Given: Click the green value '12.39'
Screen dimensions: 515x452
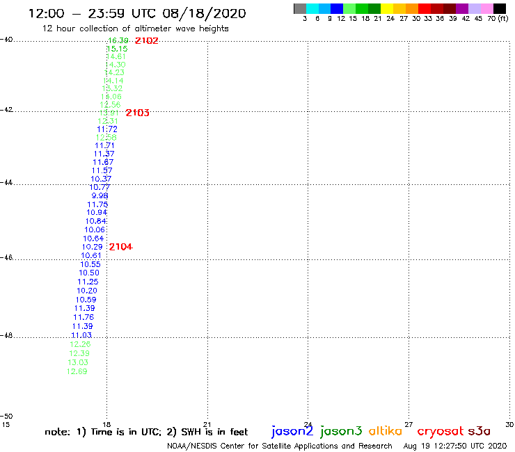Looking at the screenshot, I should coord(79,353).
